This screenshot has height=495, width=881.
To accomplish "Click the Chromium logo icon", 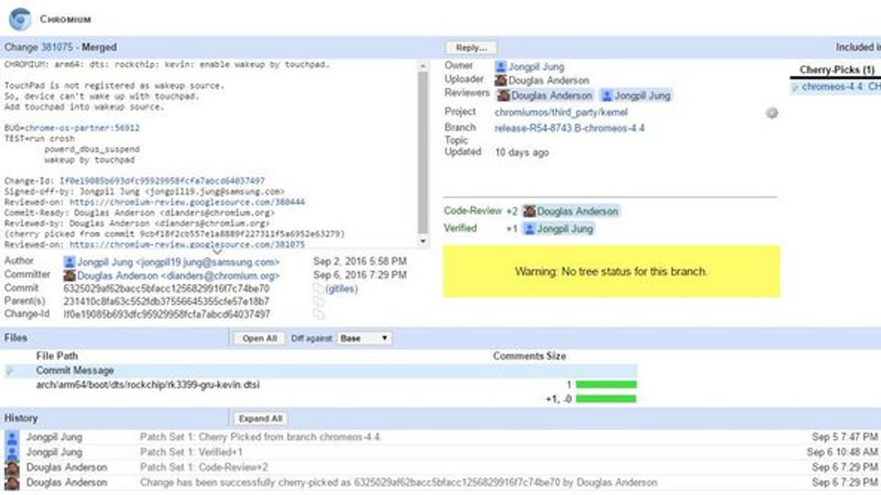I will click(20, 19).
